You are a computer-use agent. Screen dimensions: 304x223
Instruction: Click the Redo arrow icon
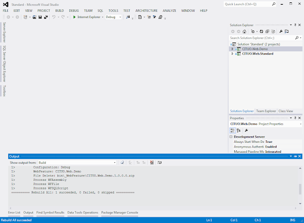pyautogui.click(x=63, y=17)
